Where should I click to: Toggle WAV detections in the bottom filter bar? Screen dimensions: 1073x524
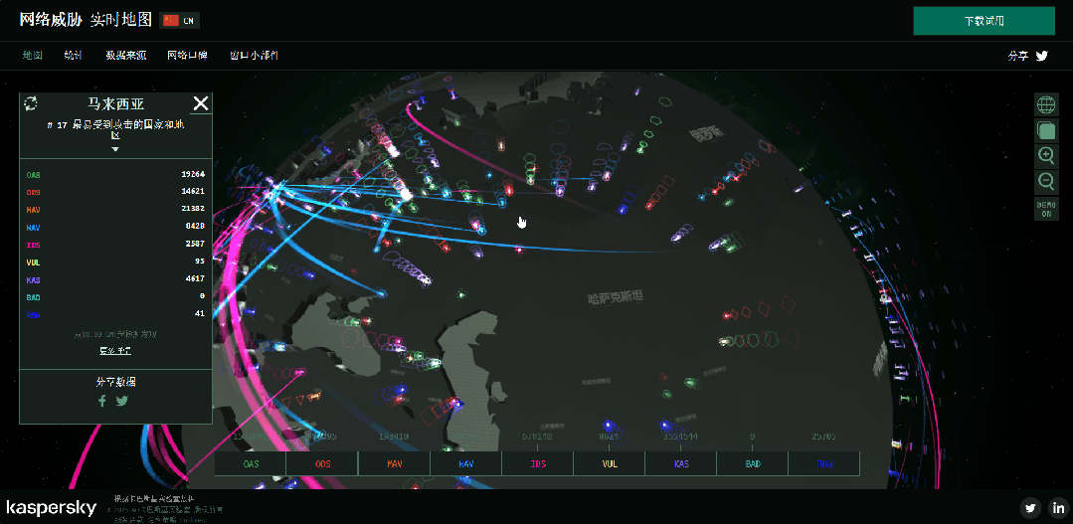[x=466, y=463]
